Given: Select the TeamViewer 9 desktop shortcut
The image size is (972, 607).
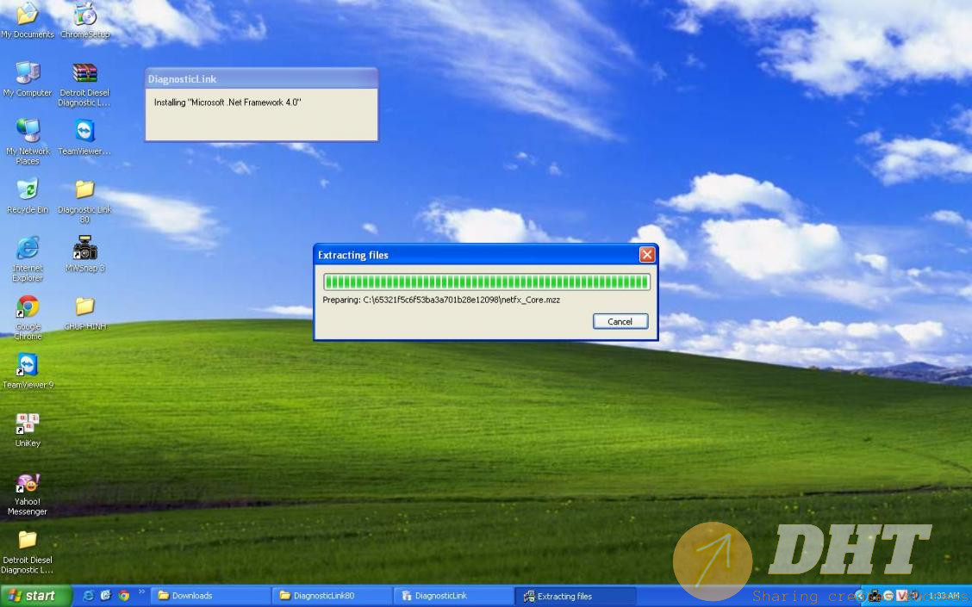Looking at the screenshot, I should tap(28, 365).
